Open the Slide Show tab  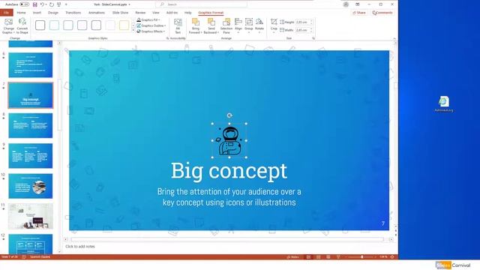[x=120, y=13]
